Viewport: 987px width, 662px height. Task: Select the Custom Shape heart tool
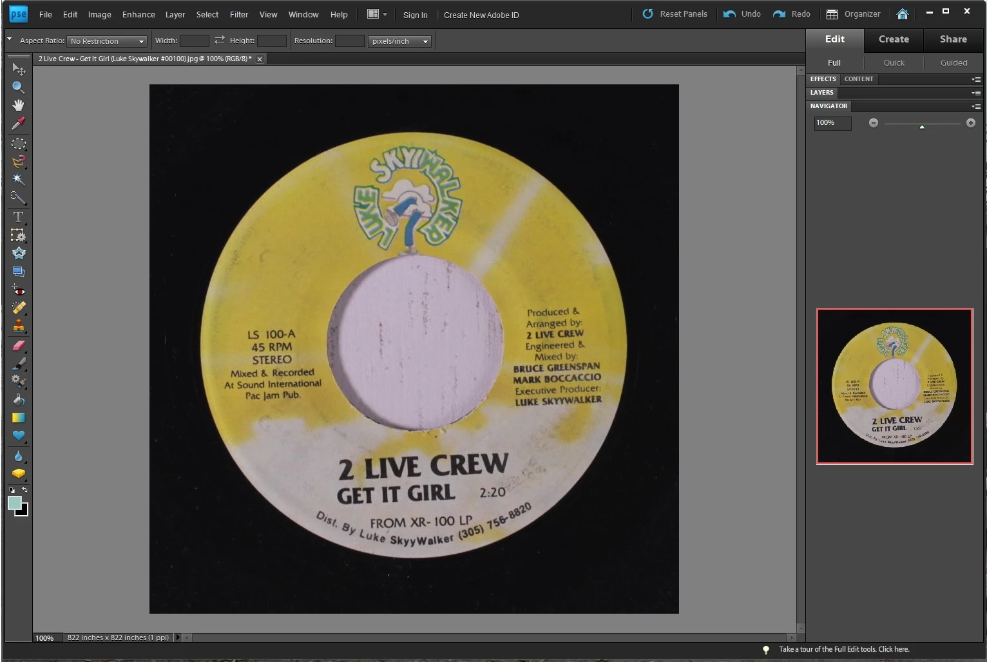point(18,436)
